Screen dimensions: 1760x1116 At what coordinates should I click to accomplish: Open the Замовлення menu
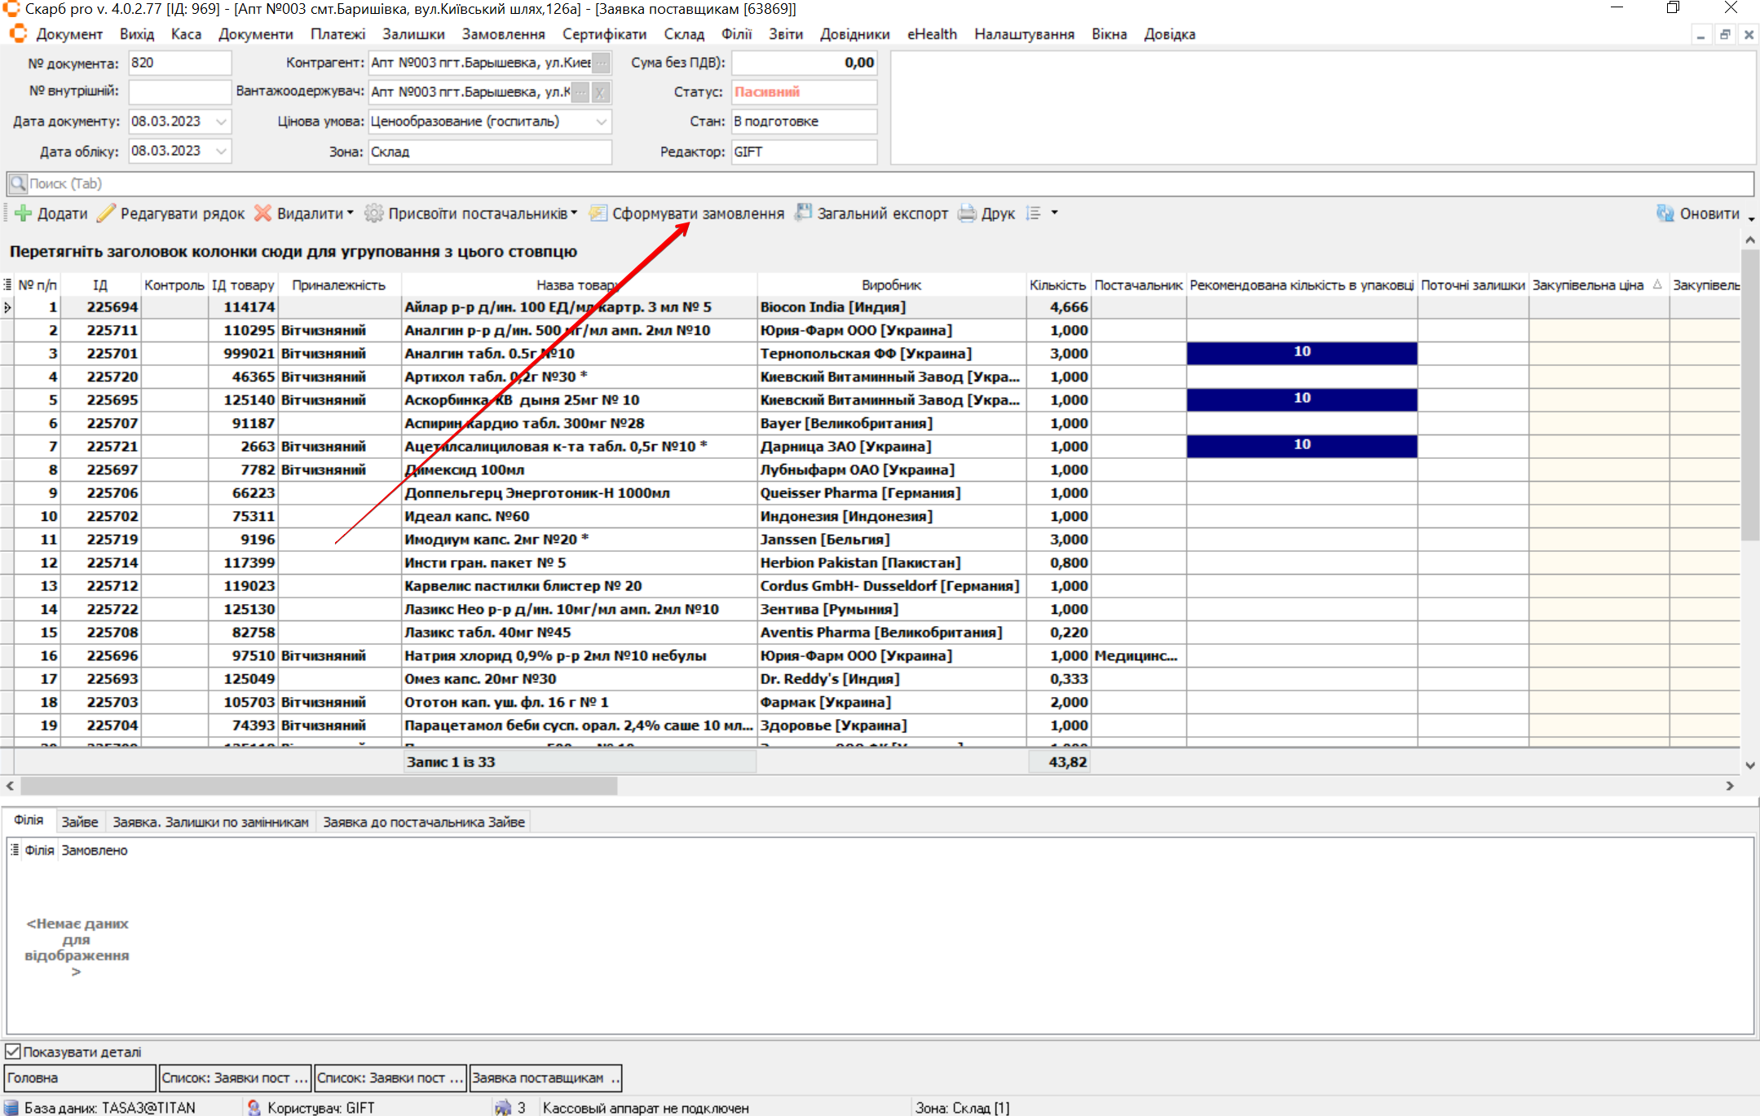click(503, 34)
